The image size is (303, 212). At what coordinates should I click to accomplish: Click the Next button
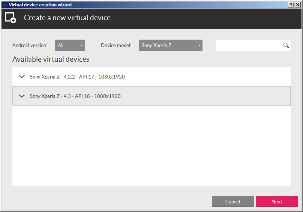277,202
